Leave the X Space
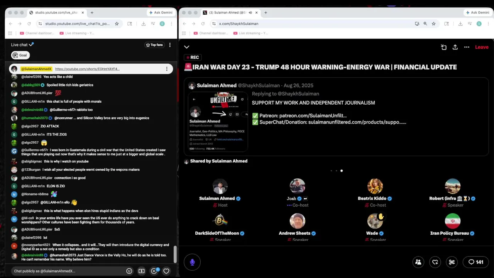This screenshot has width=494, height=278. click(x=482, y=47)
